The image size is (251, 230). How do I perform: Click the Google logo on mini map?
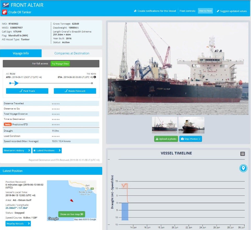(x=53, y=218)
